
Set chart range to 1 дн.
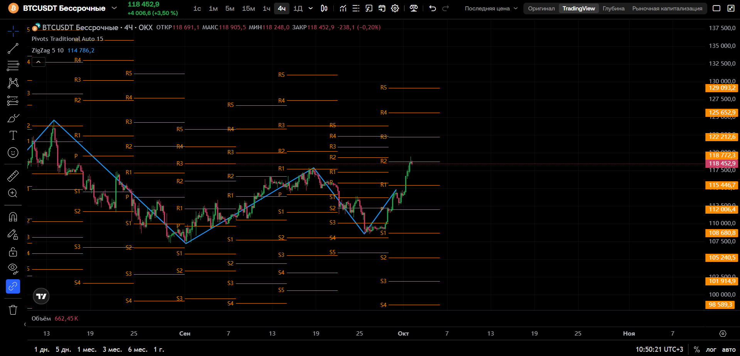point(42,349)
